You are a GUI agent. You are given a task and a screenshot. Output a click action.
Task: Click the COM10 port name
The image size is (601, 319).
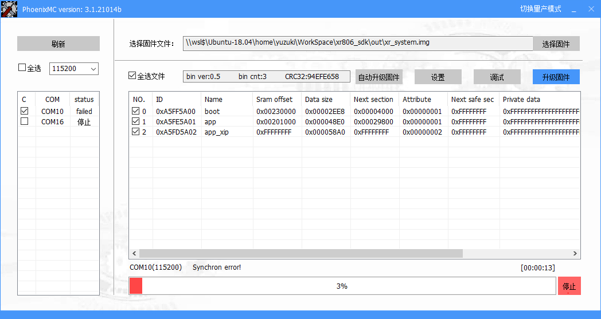[x=53, y=112]
